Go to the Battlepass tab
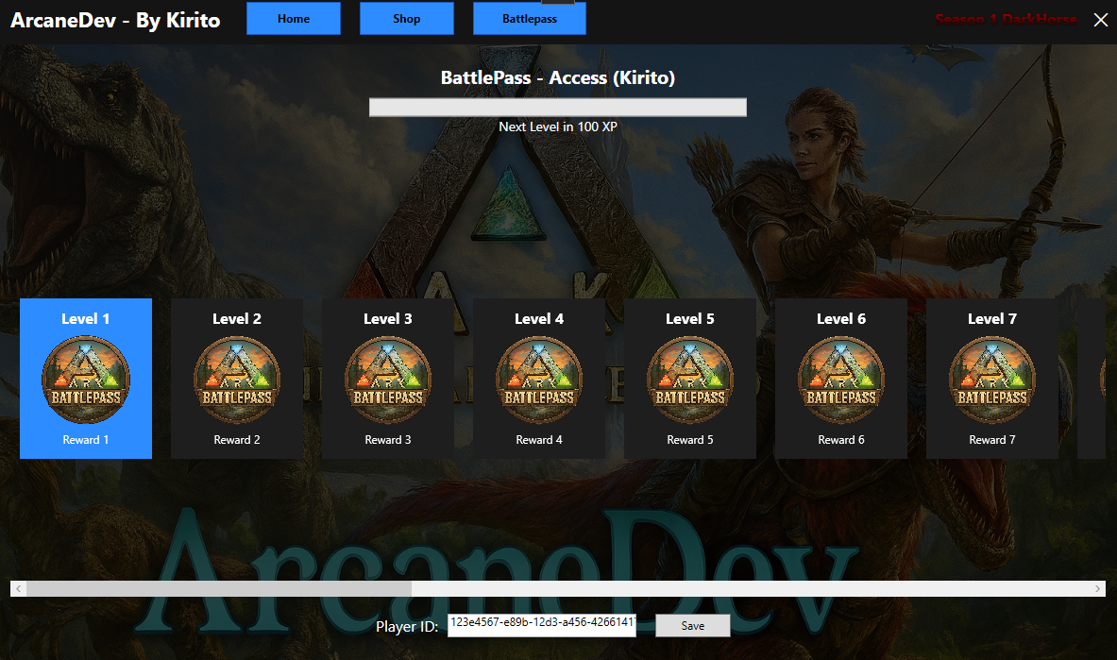1117x660 pixels. 530,19
